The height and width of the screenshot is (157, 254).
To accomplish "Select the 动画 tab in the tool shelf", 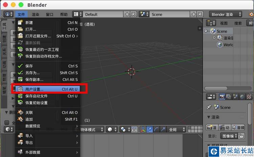I will click(x=4, y=65).
